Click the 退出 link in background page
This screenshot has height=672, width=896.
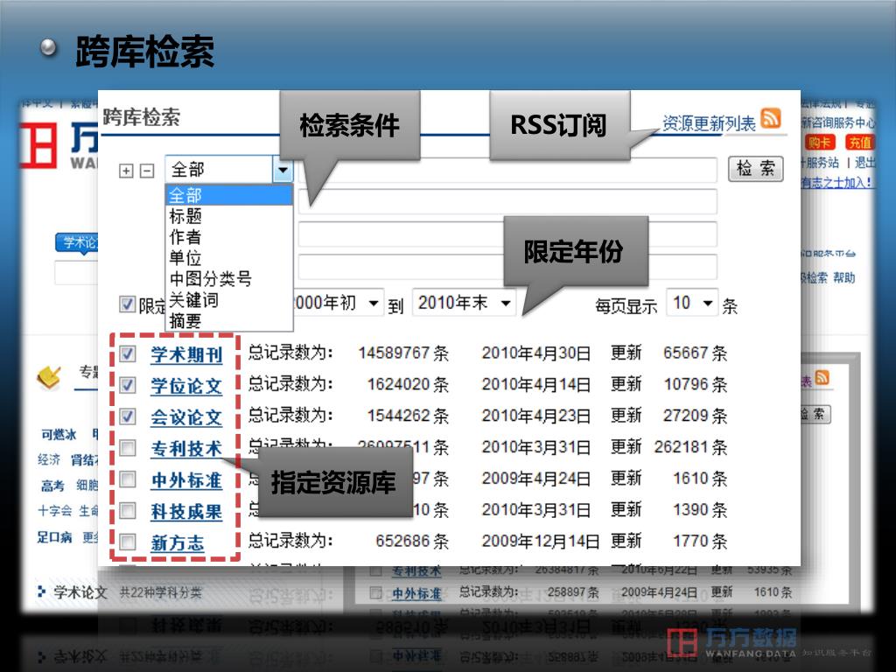tap(864, 162)
